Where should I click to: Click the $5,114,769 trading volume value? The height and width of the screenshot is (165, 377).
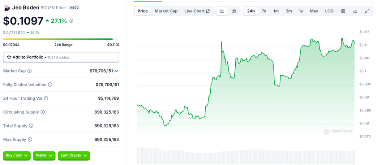coord(108,98)
